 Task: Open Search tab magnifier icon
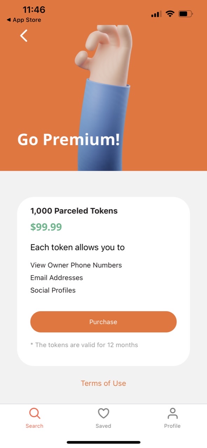pyautogui.click(x=35, y=414)
